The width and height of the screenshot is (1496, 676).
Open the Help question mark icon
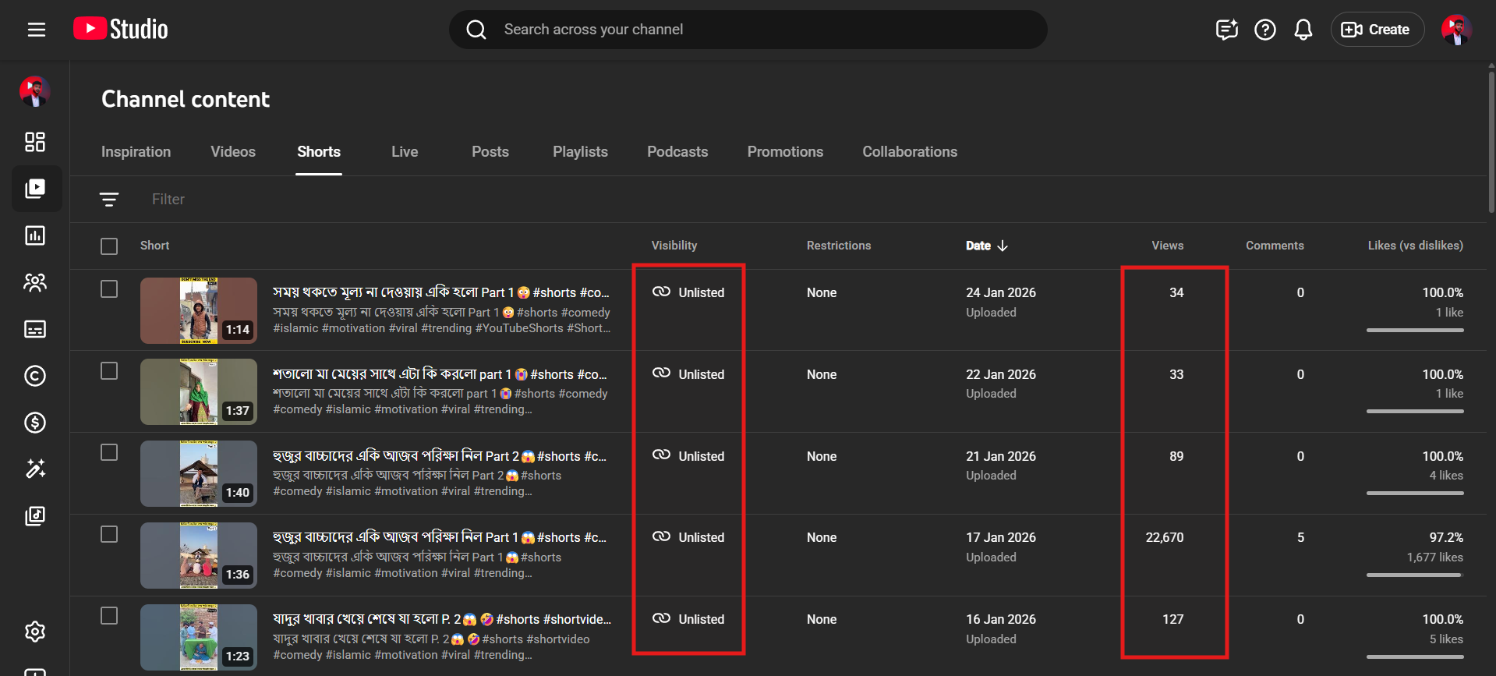(1264, 30)
